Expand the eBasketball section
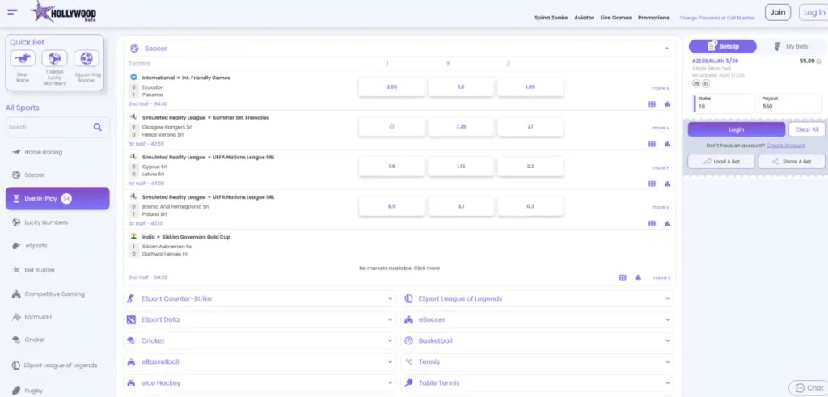This screenshot has height=397, width=828. click(x=260, y=361)
